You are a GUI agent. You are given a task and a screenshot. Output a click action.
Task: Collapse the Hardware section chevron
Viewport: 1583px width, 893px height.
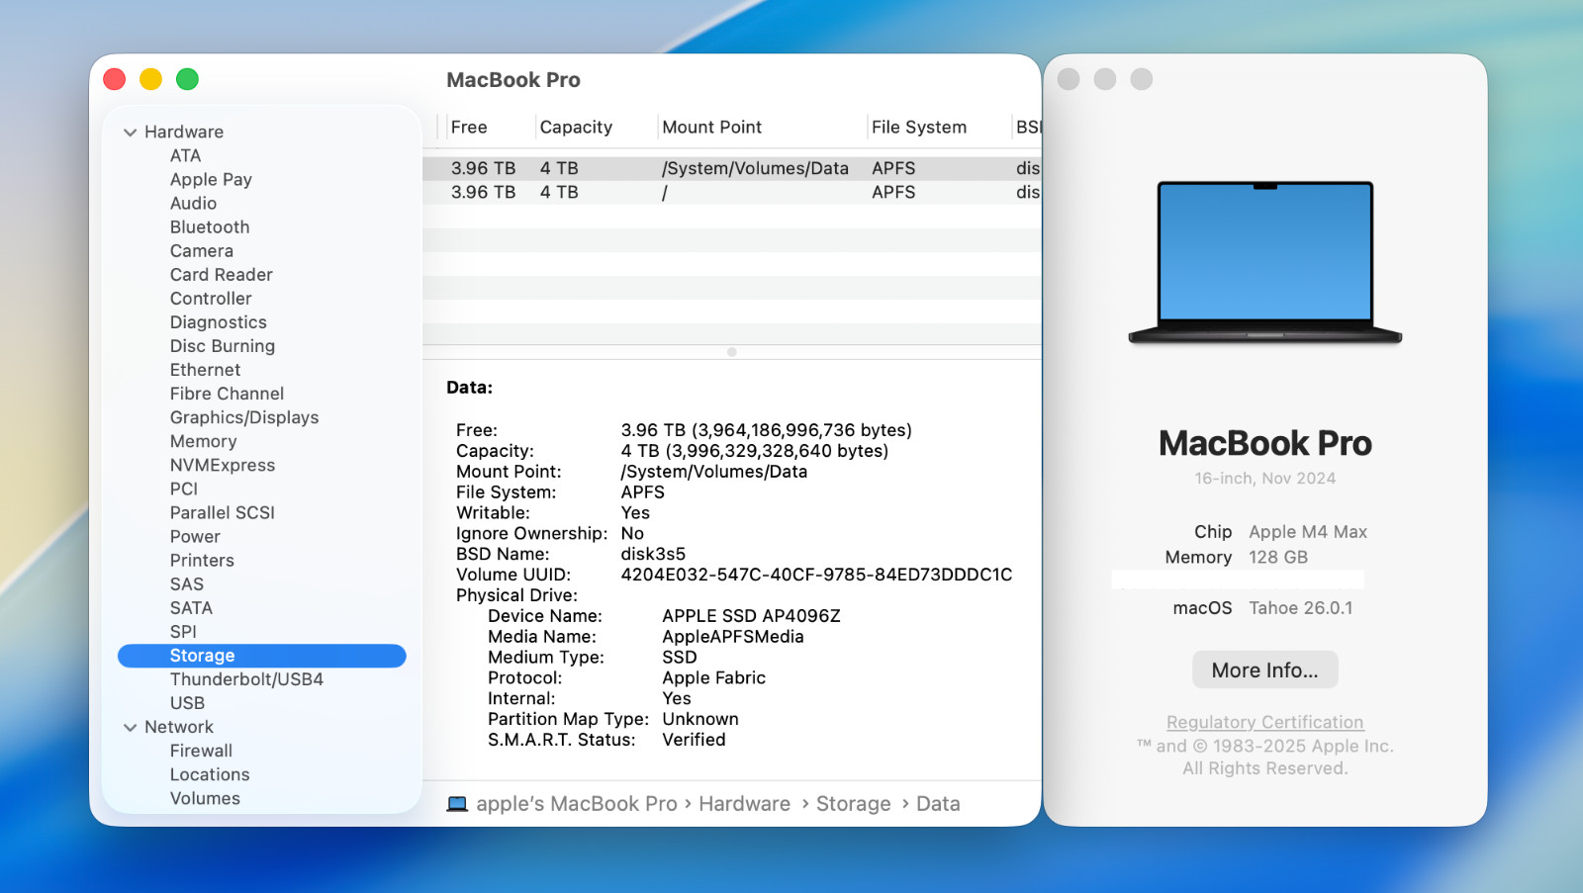pos(130,133)
